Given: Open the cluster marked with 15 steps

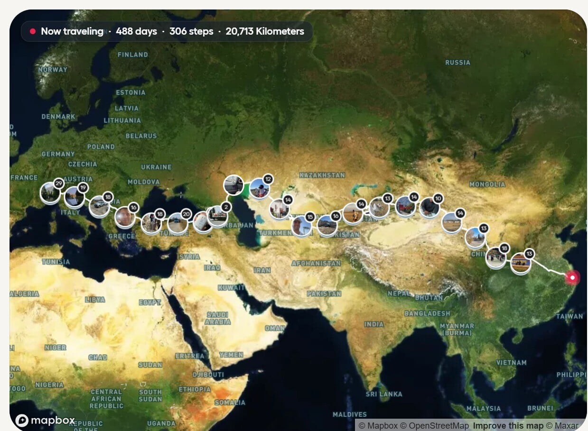Looking at the screenshot, I should [301, 226].
